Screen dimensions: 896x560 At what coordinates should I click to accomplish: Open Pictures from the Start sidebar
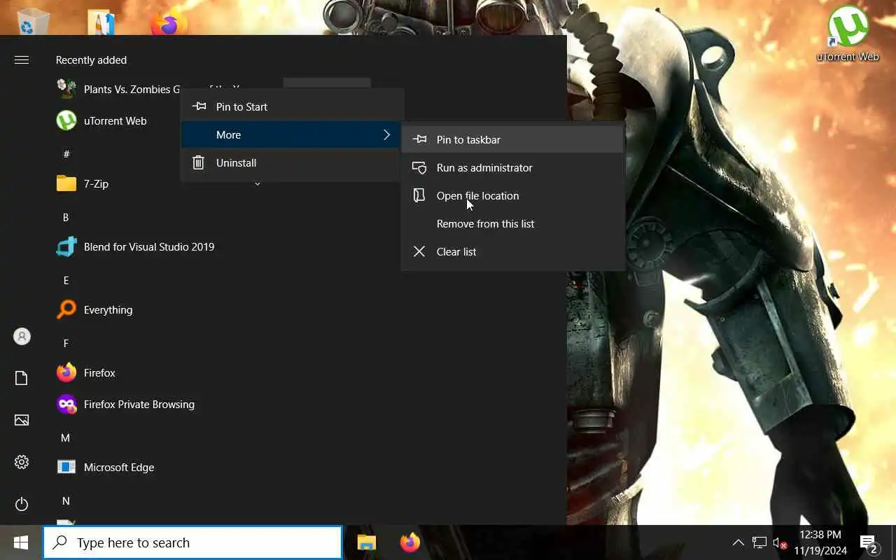coord(22,420)
